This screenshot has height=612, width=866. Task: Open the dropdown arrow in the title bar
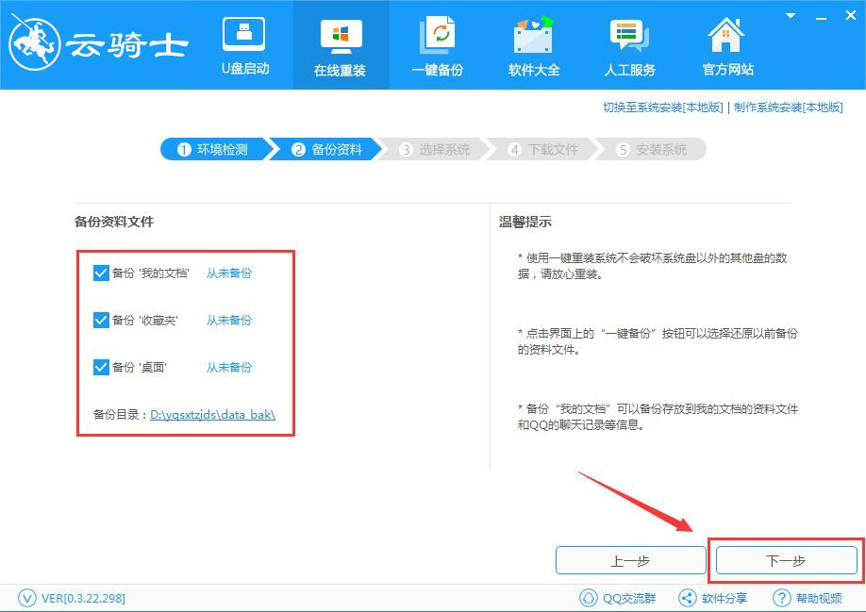pos(789,15)
